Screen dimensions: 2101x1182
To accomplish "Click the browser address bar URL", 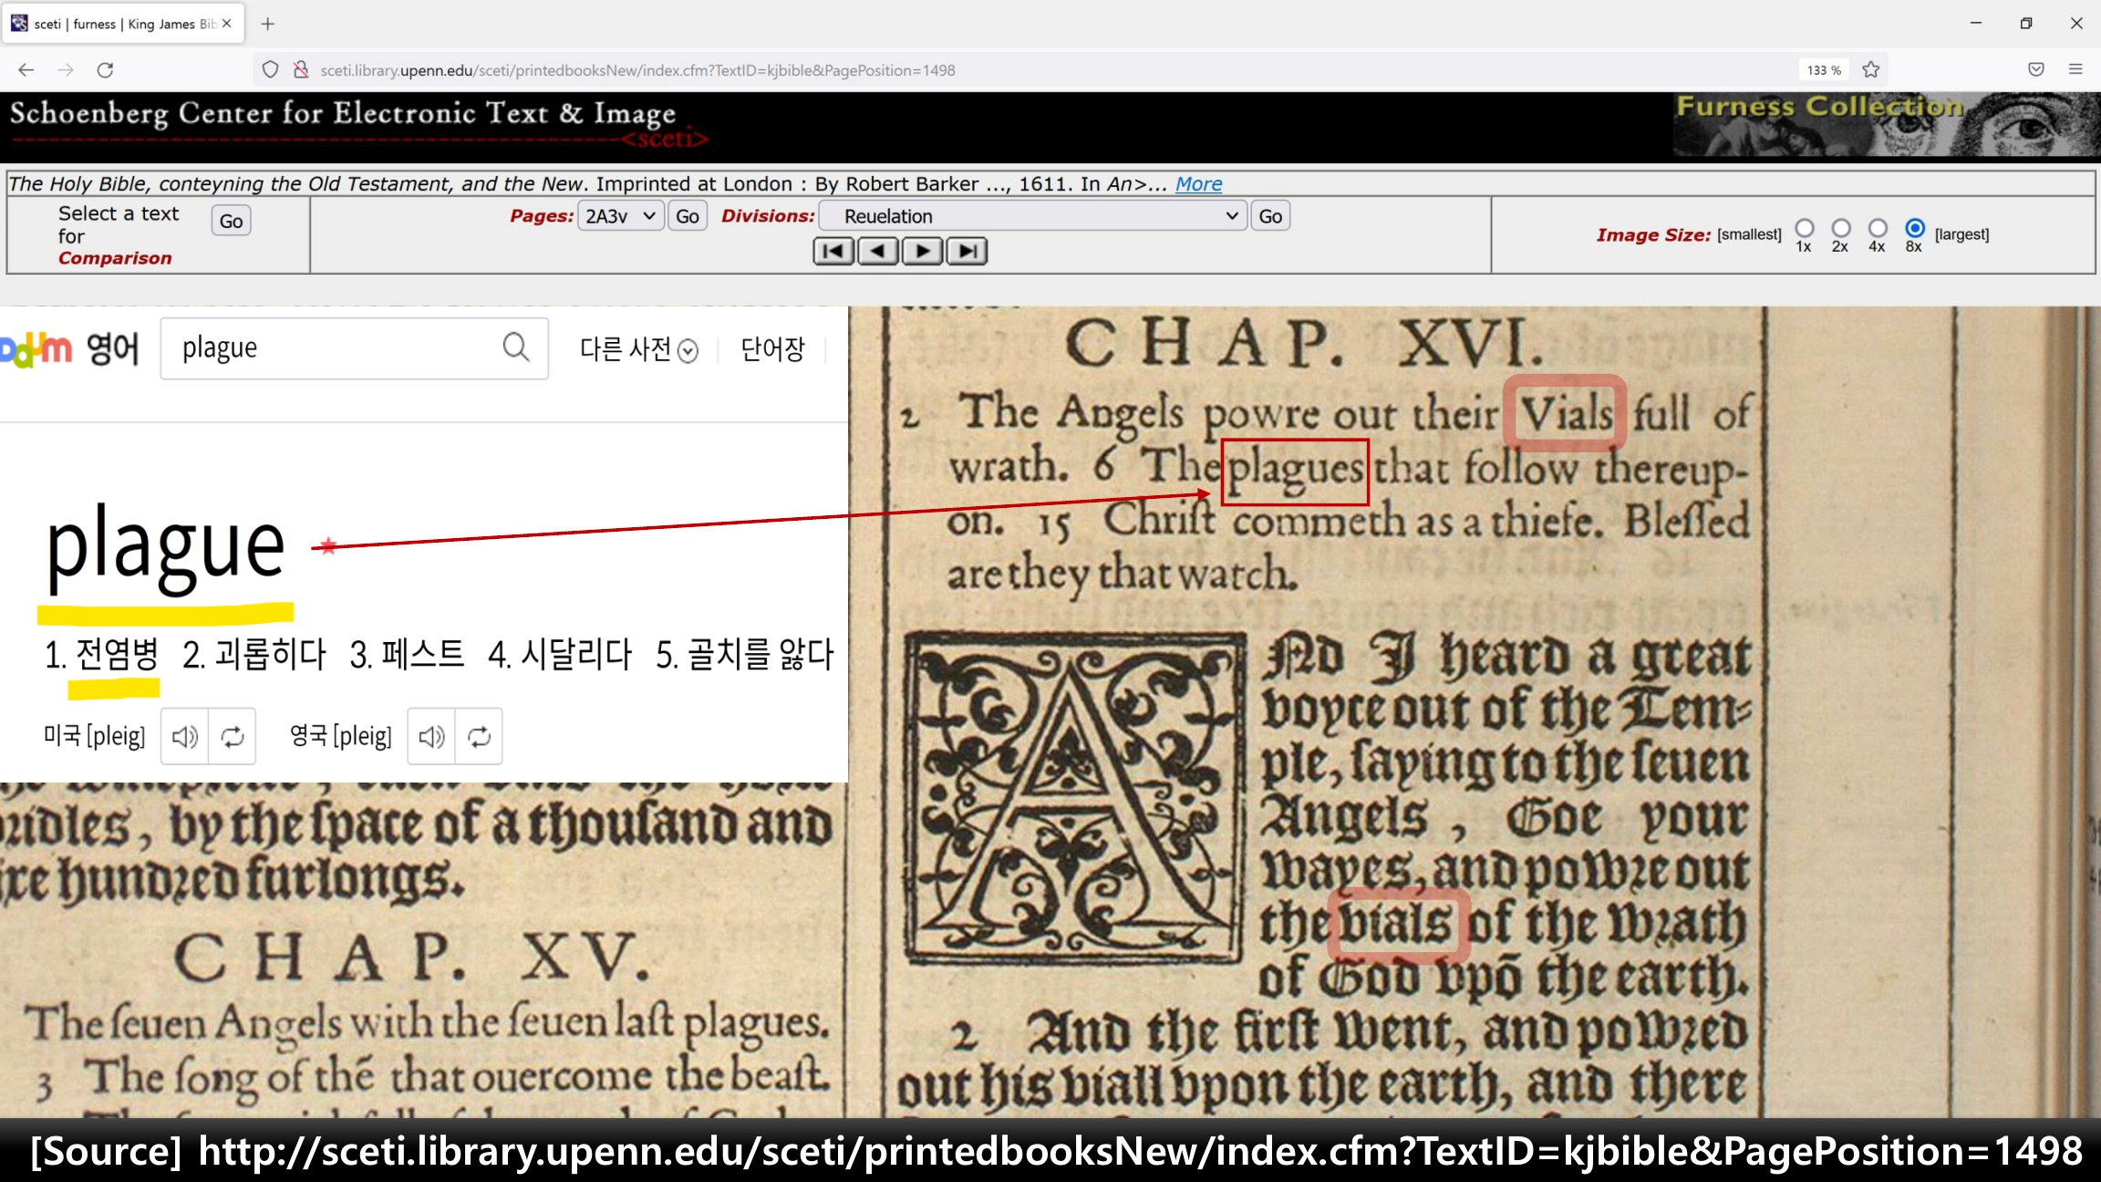I will point(637,70).
